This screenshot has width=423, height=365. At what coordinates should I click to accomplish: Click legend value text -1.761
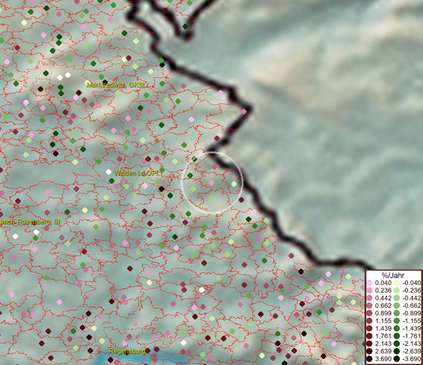(411, 336)
